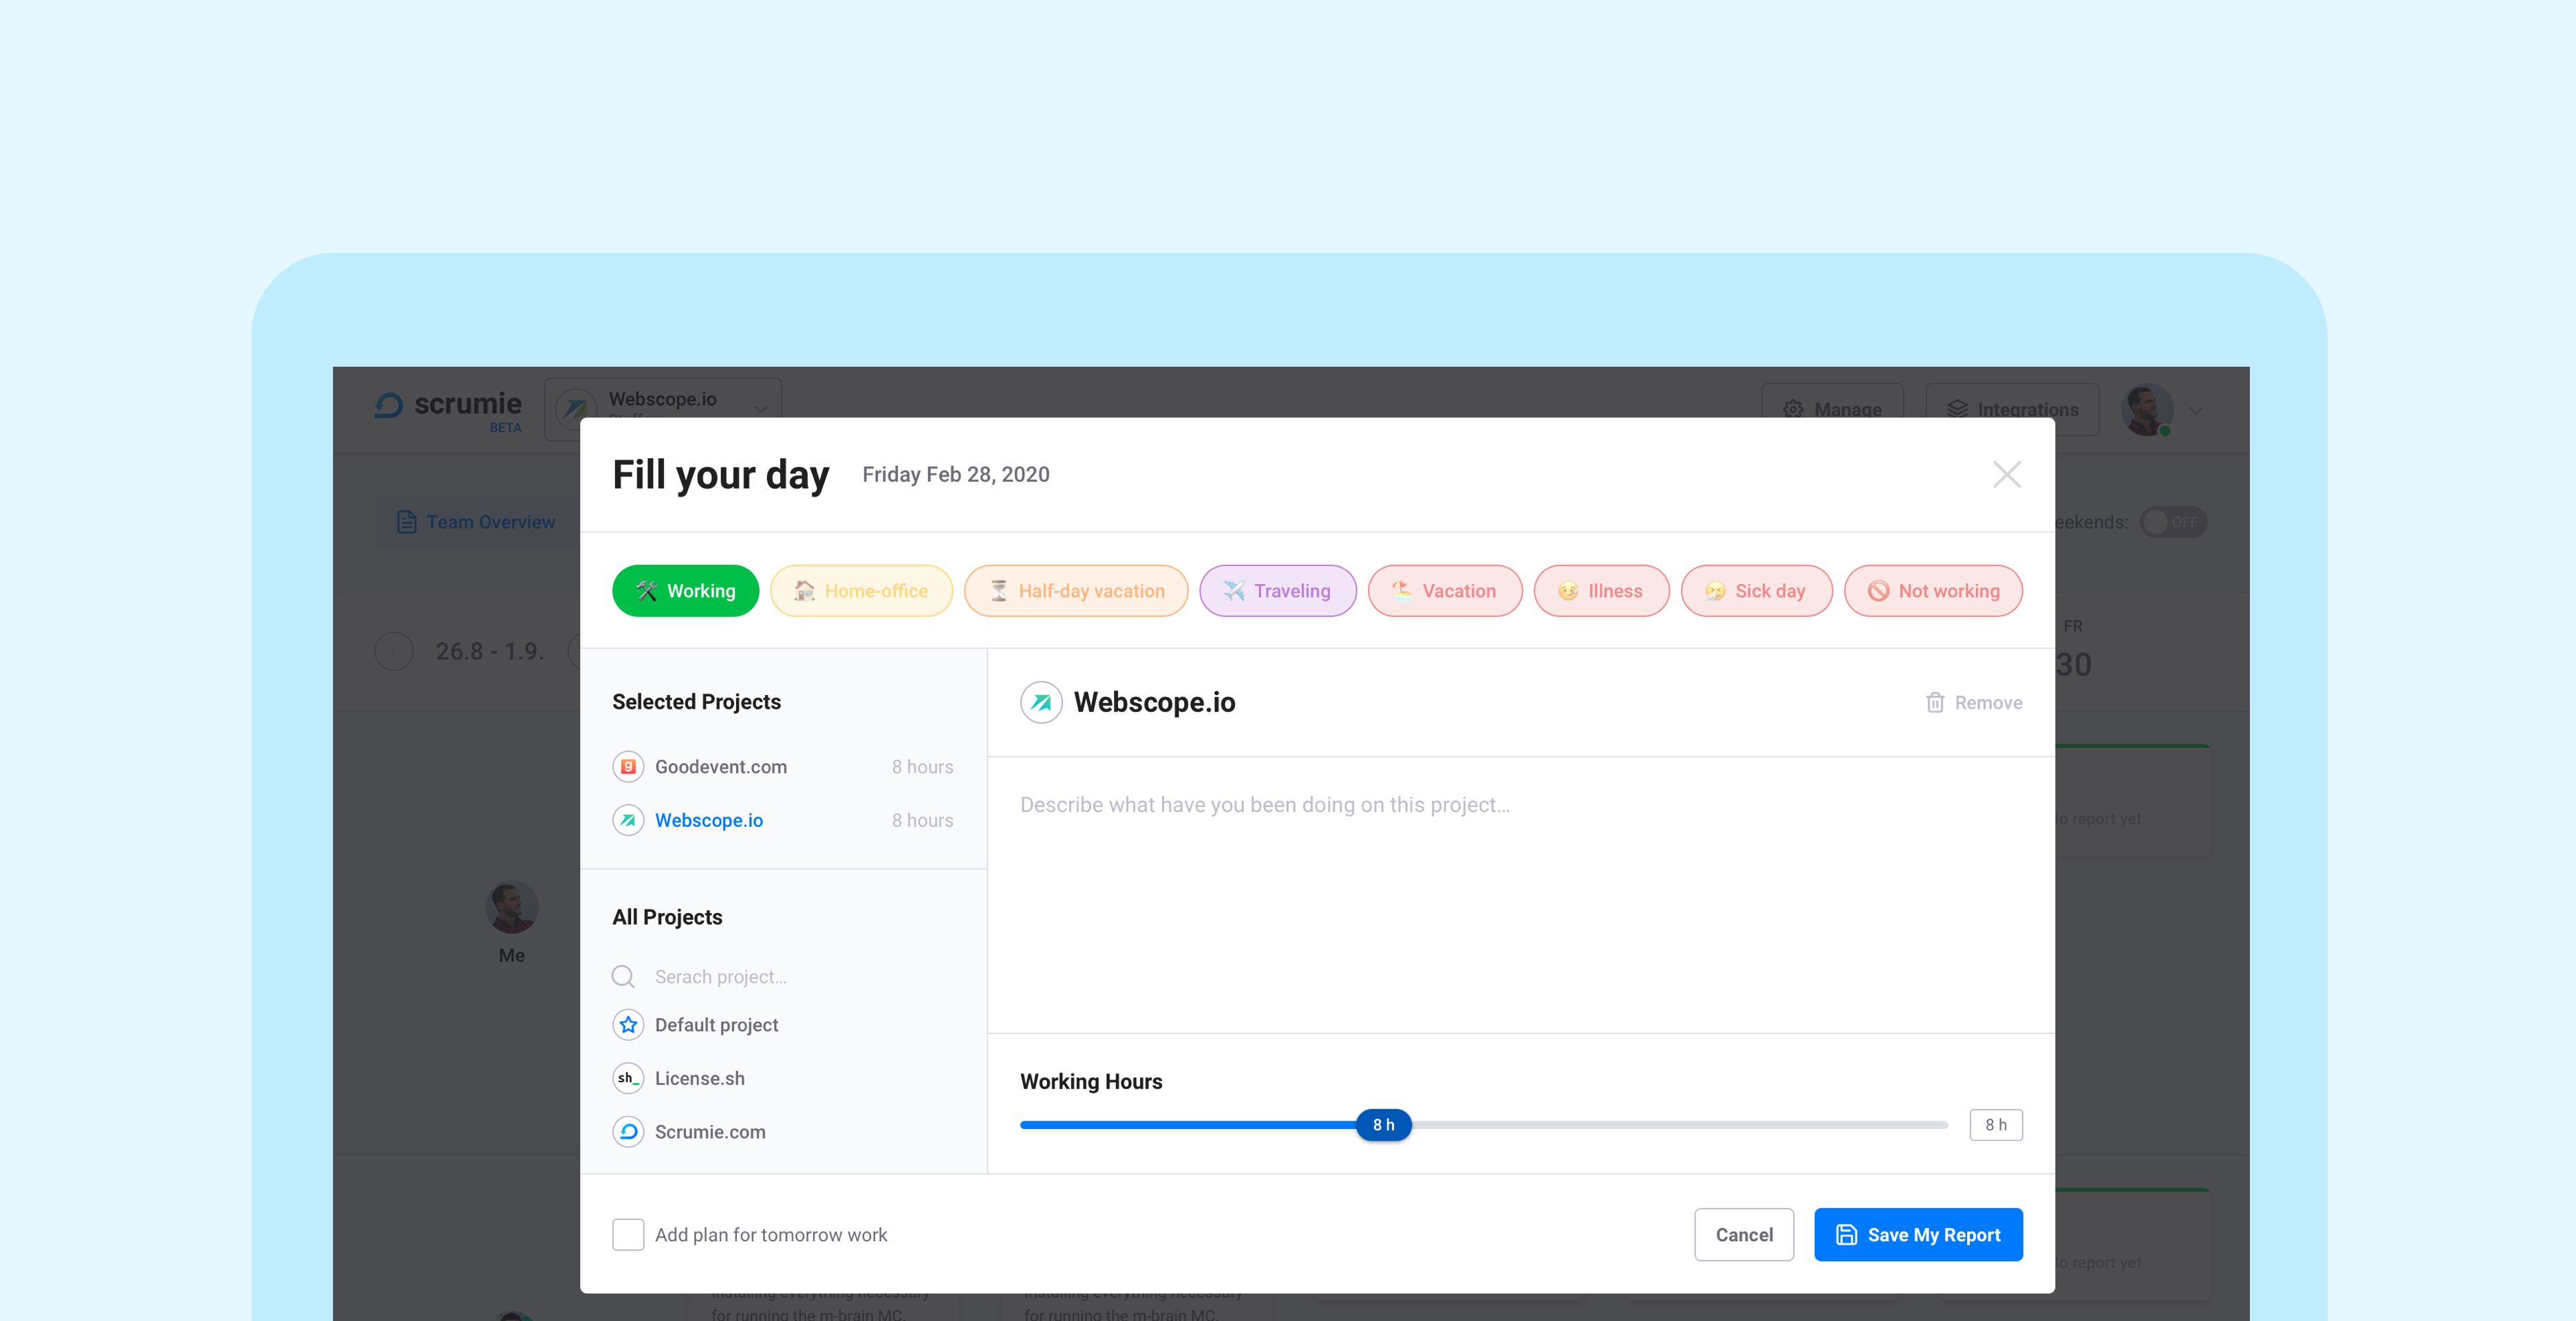Viewport: 2576px width, 1321px height.
Task: Choose the Traveling status
Action: tap(1278, 591)
